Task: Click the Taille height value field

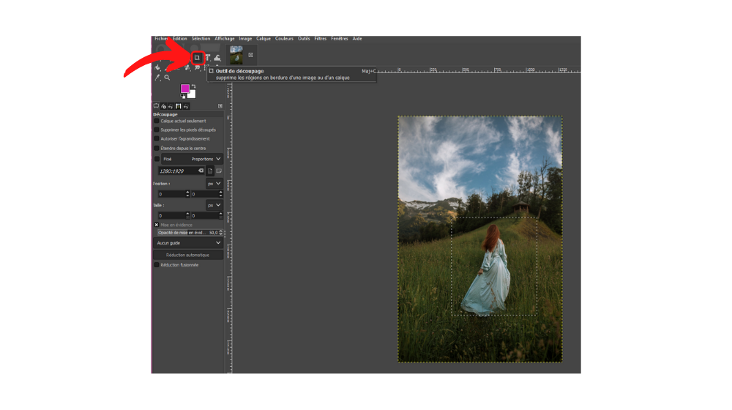Action: (204, 215)
